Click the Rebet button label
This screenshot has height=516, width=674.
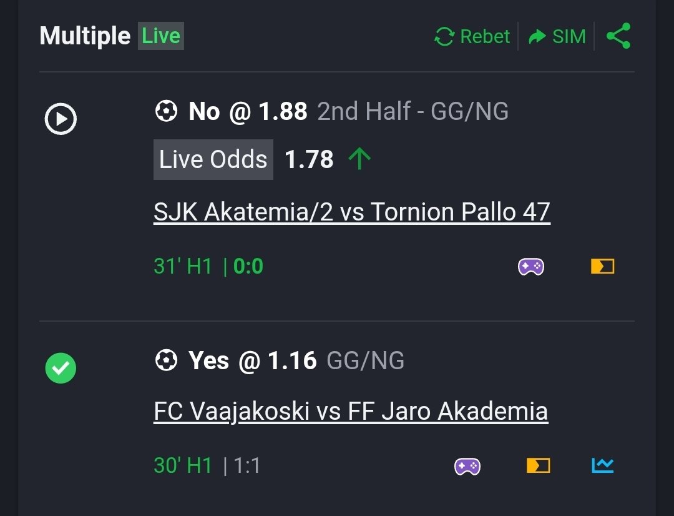click(485, 37)
